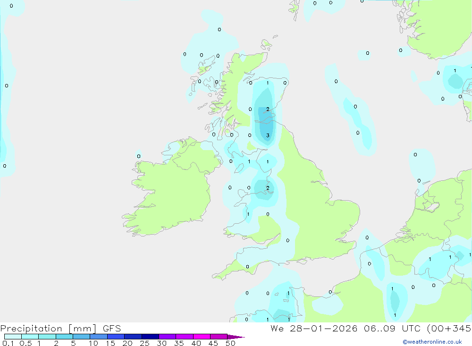Click the '(00+345' forecast offset text
Viewport: 472px width, 346px height.
tap(449, 329)
